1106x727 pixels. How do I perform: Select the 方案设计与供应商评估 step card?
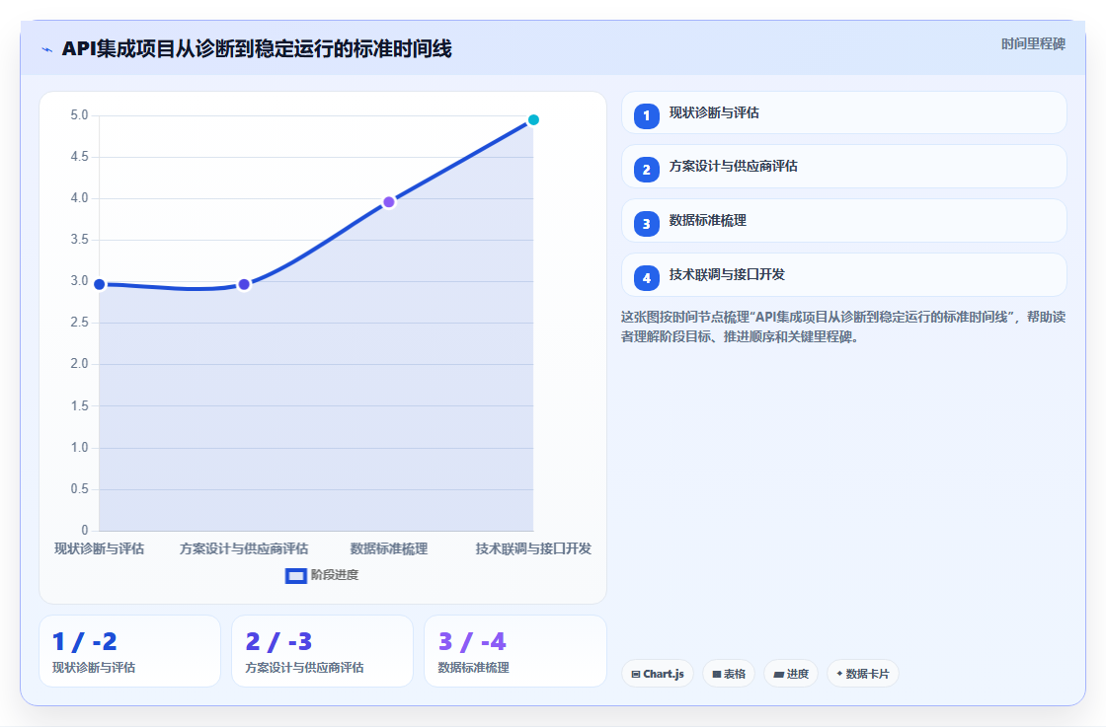pos(843,167)
